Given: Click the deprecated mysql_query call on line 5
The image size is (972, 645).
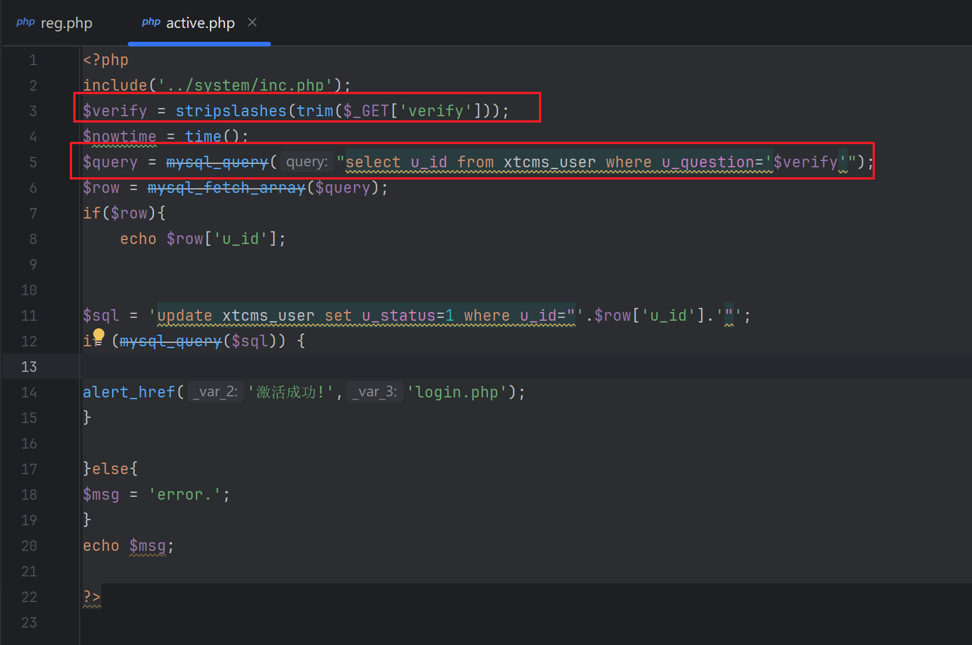Looking at the screenshot, I should (217, 162).
